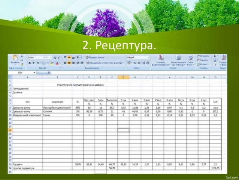Click the Accounting number format icon
Image resolution: width=239 pixels, height=180 pixels.
pos(129,63)
